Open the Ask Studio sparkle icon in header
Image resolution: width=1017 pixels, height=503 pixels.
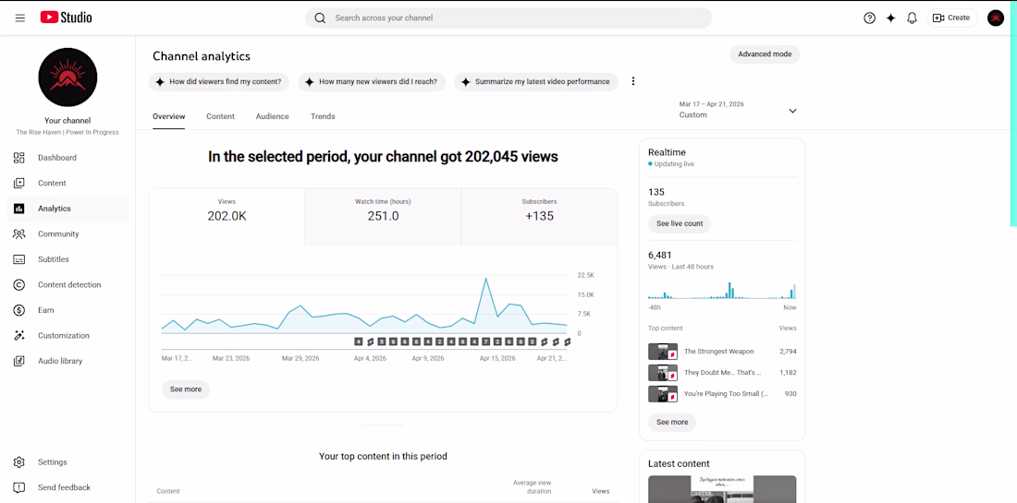[x=891, y=18]
